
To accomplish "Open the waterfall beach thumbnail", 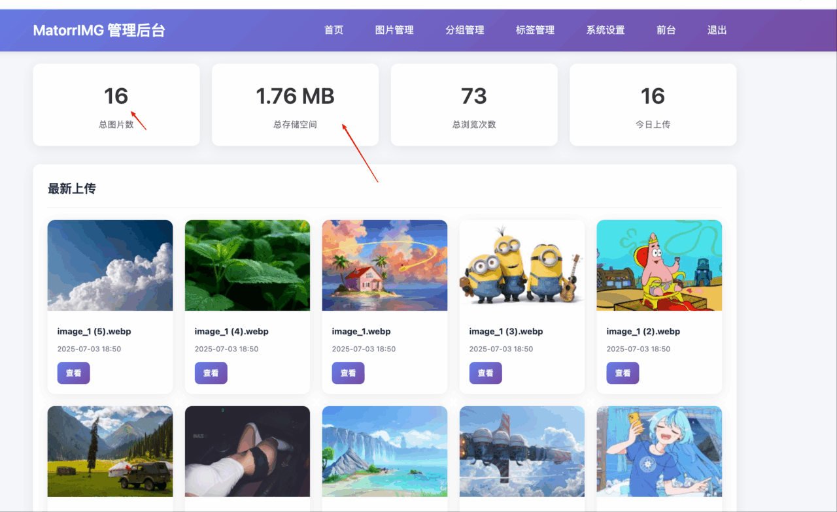I will coord(384,451).
